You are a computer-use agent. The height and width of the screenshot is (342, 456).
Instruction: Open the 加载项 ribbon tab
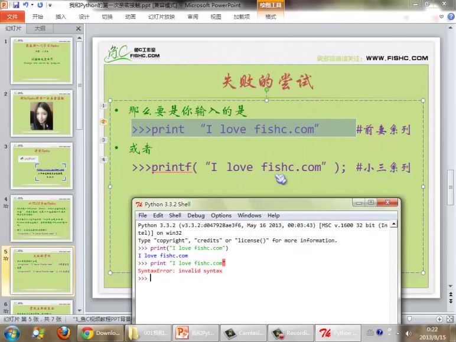coord(242,17)
